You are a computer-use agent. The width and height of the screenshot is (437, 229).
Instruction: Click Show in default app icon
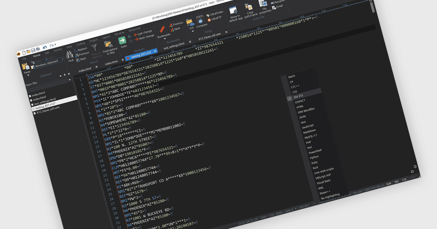(x=233, y=10)
